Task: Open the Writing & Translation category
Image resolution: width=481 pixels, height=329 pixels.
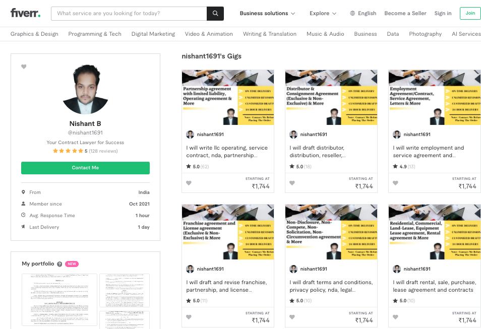Action: (269, 34)
